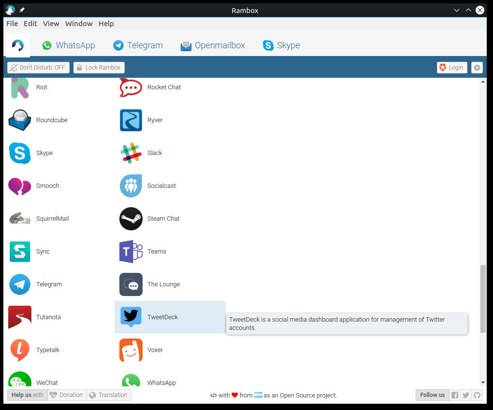
Task: Click the vertical scrollbar thumb
Action: [x=483, y=299]
